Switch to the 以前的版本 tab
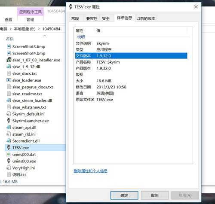This screenshot has width=215, height=204. click(x=146, y=18)
